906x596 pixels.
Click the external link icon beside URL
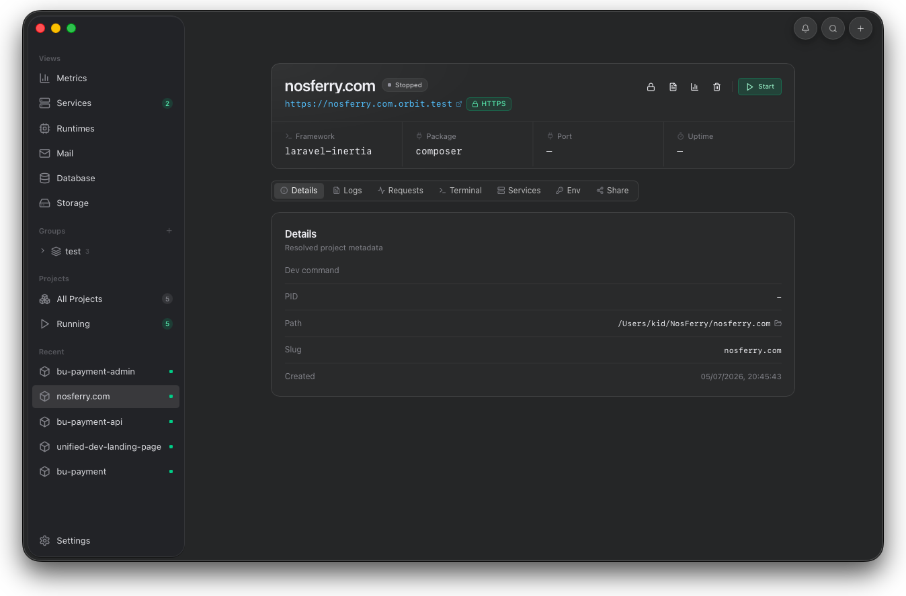coord(459,104)
